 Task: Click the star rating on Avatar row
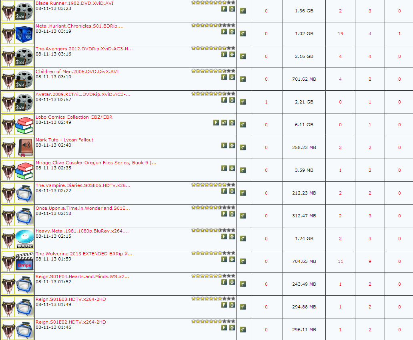pyautogui.click(x=213, y=93)
